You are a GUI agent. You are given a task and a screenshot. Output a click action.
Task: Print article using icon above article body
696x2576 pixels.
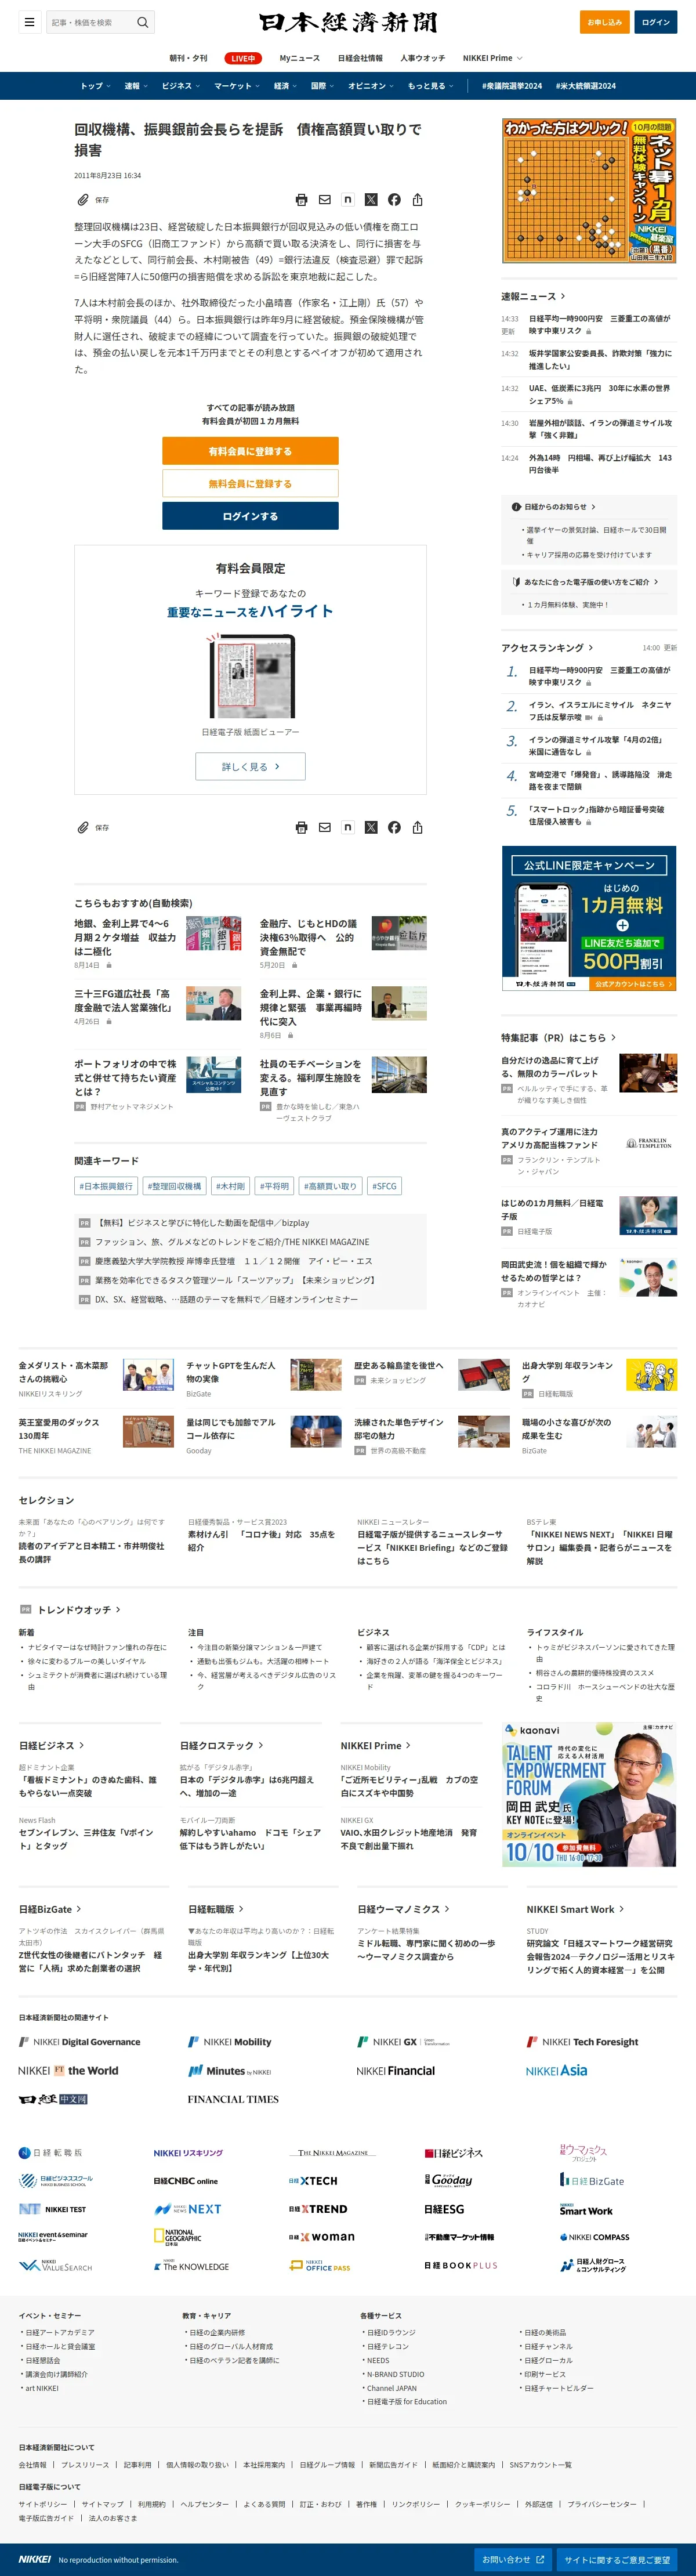coord(302,200)
